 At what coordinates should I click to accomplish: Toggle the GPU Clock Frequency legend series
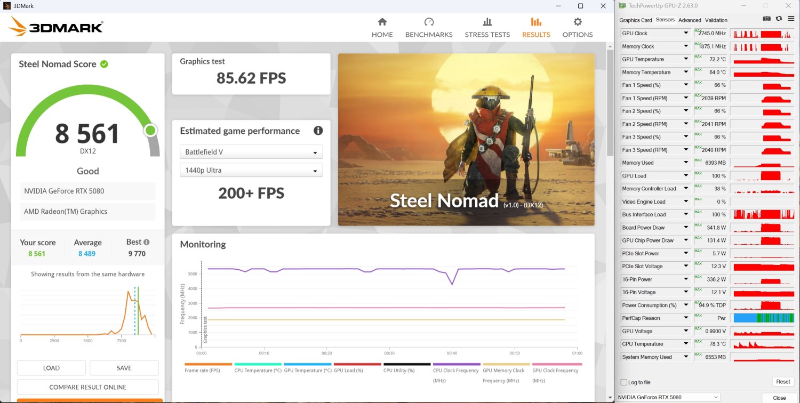(556, 374)
